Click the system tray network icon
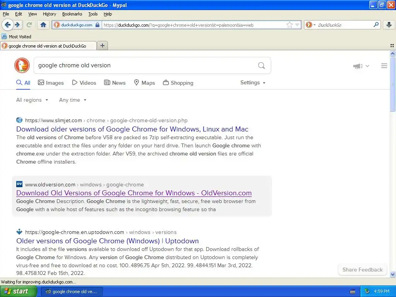This screenshot has height=297, width=396. [367, 292]
